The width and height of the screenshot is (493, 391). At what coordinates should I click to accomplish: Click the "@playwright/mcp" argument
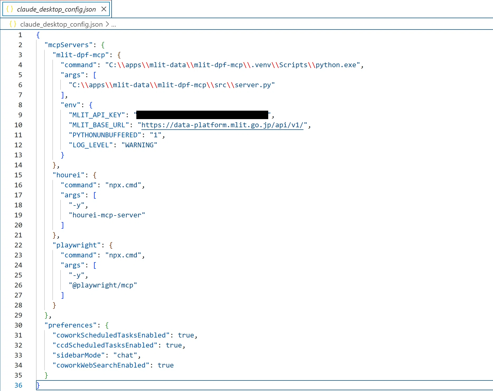pyautogui.click(x=103, y=285)
